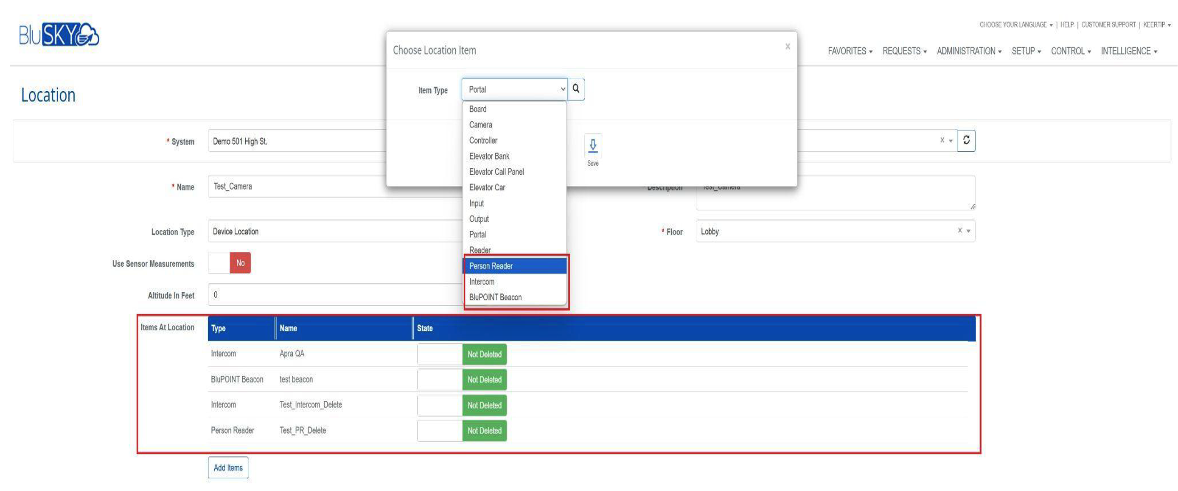Click the State column header
The image size is (1178, 491).
pyautogui.click(x=694, y=329)
